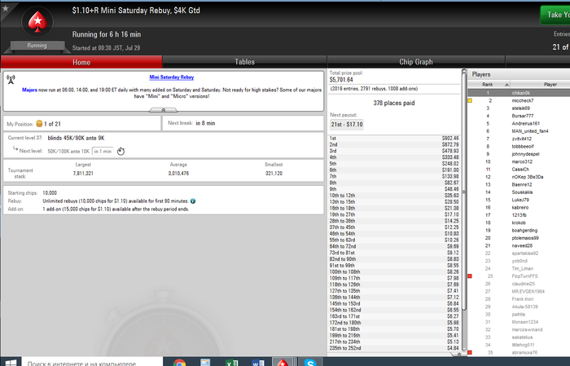Click the 378 places paid text
The height and width of the screenshot is (366, 570).
click(x=393, y=103)
